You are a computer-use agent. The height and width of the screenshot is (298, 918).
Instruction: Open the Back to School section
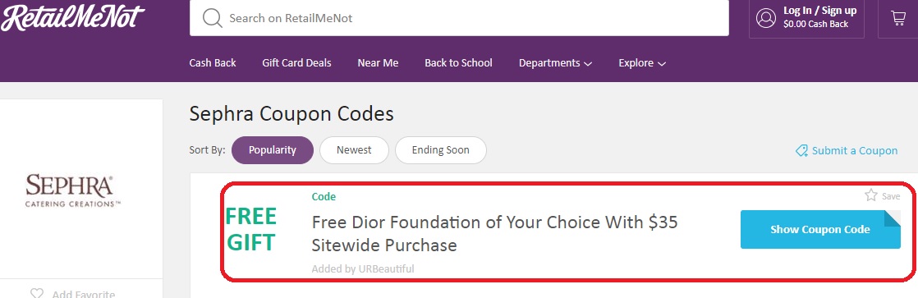458,62
